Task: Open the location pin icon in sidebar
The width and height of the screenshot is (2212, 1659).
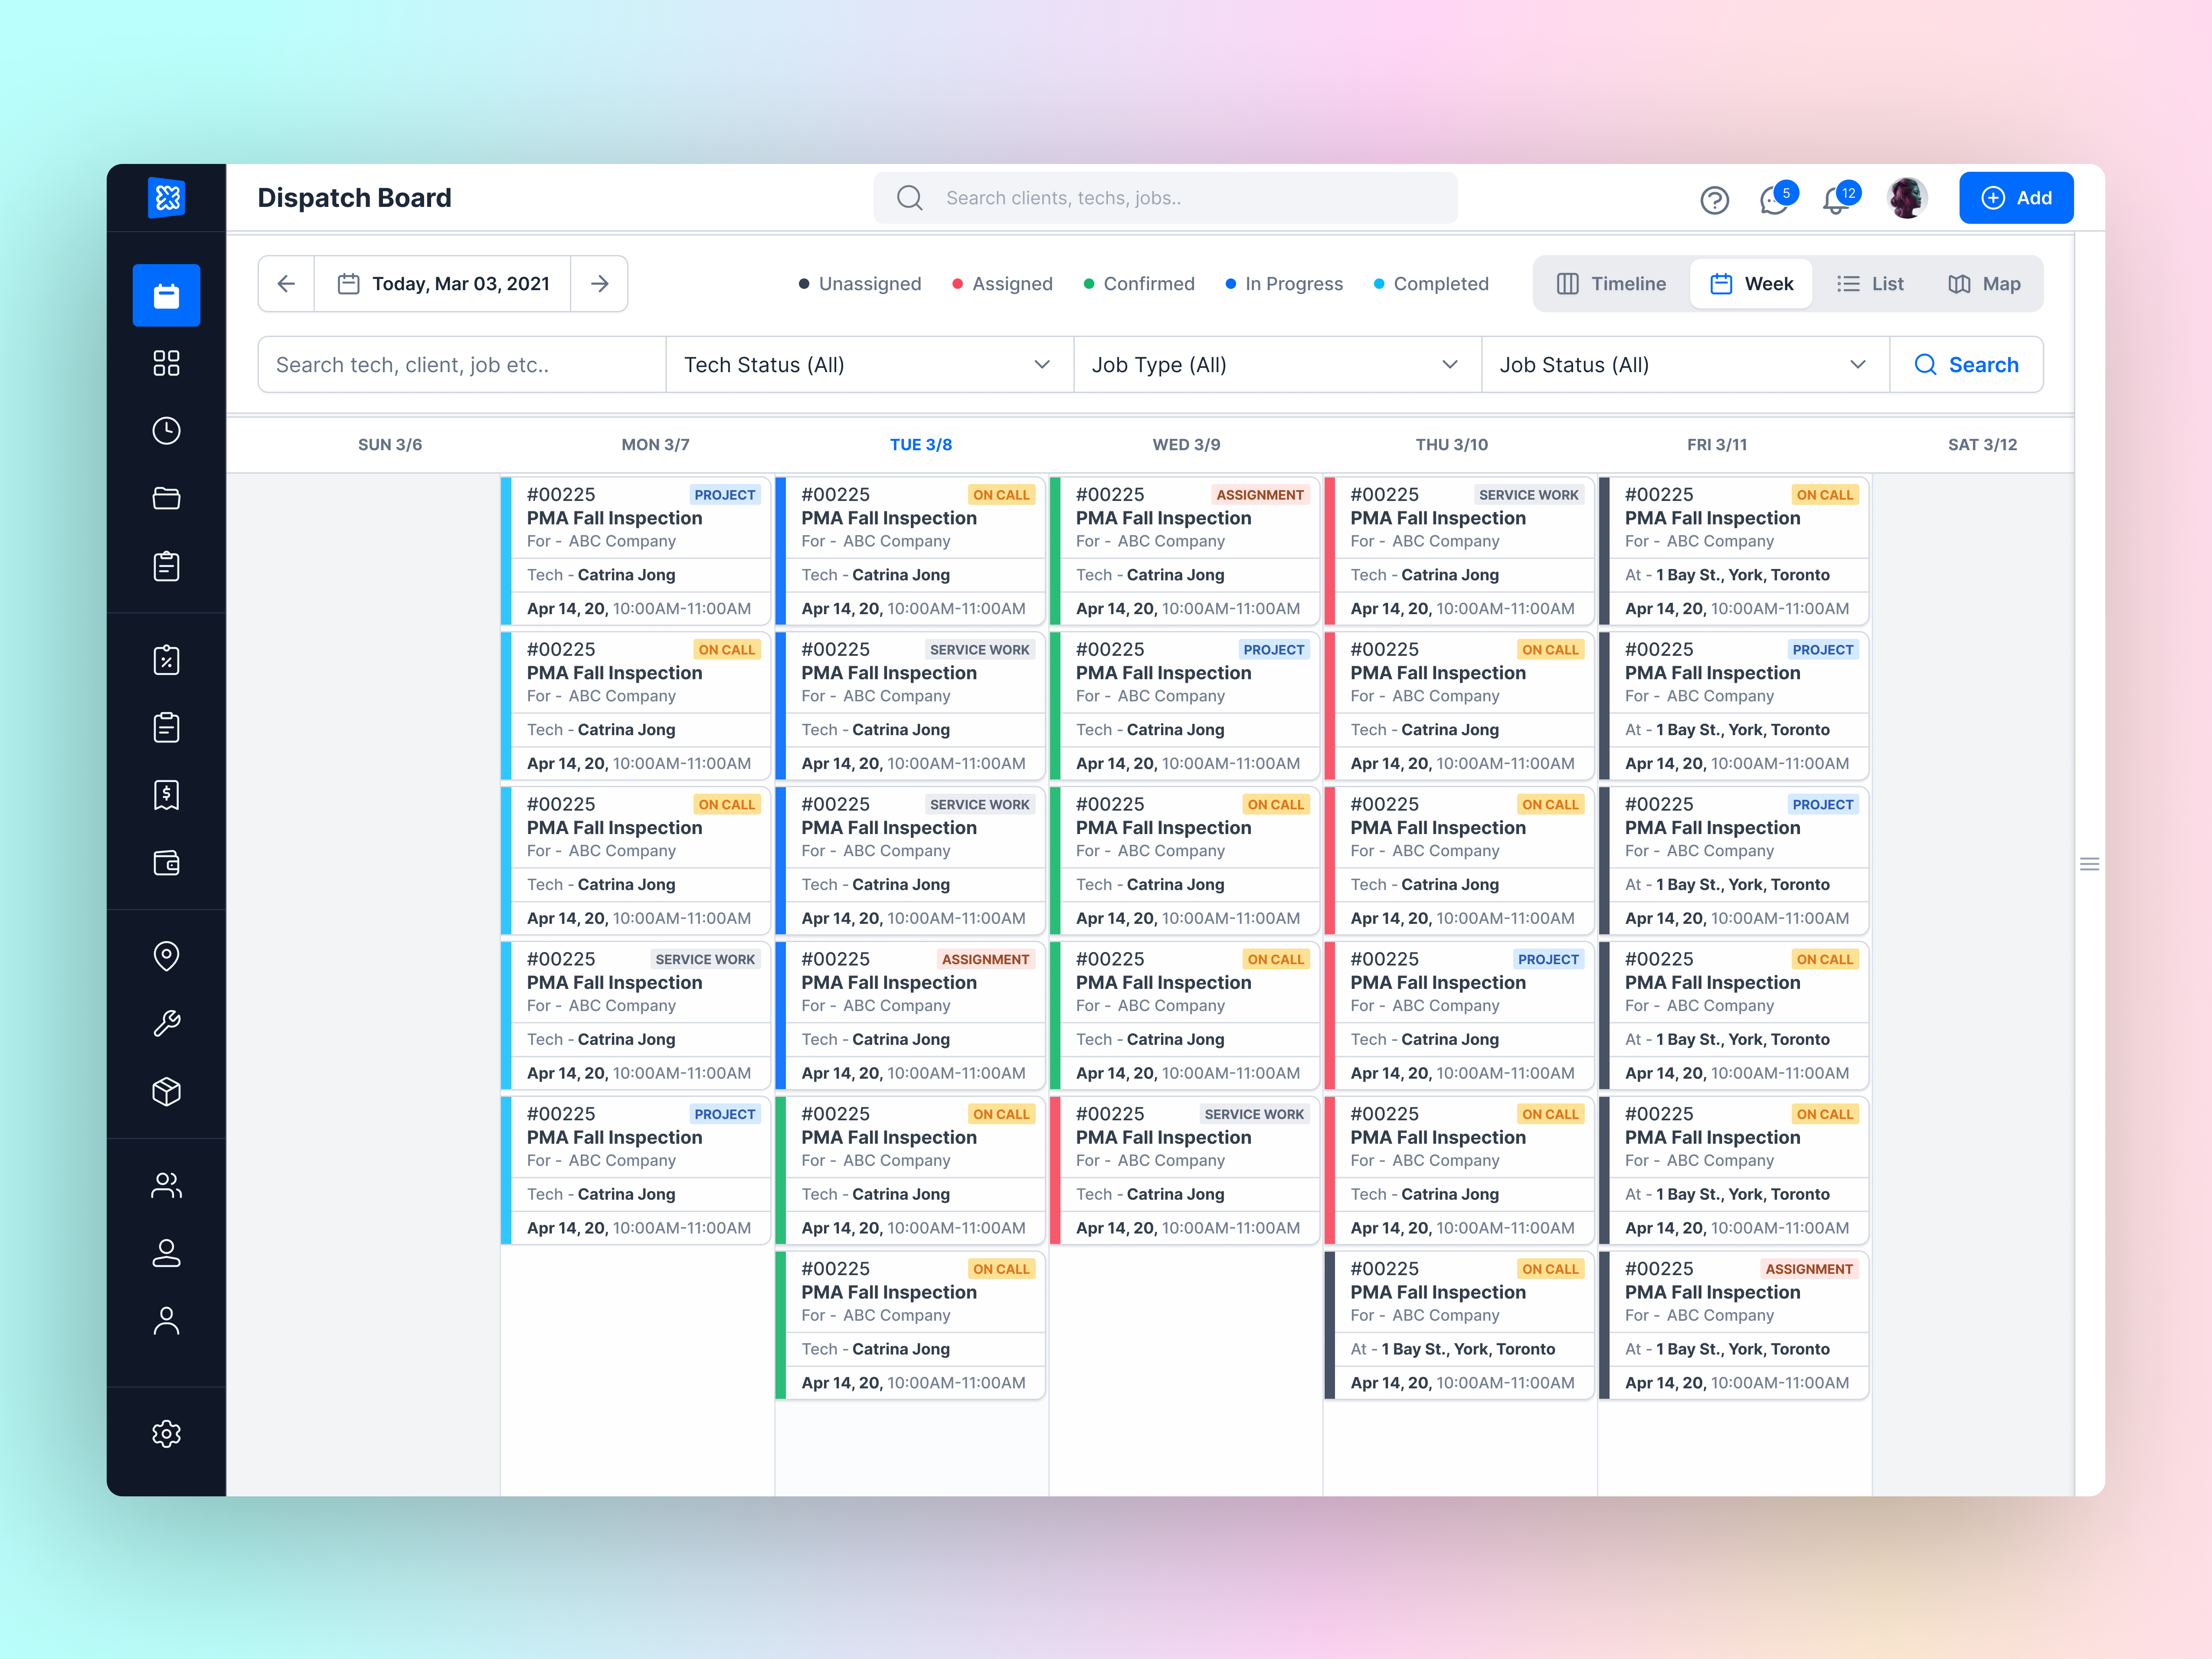Action: tap(166, 956)
